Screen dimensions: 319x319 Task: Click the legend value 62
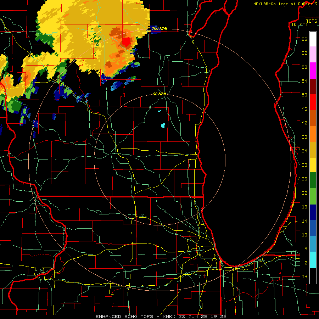tap(304, 53)
